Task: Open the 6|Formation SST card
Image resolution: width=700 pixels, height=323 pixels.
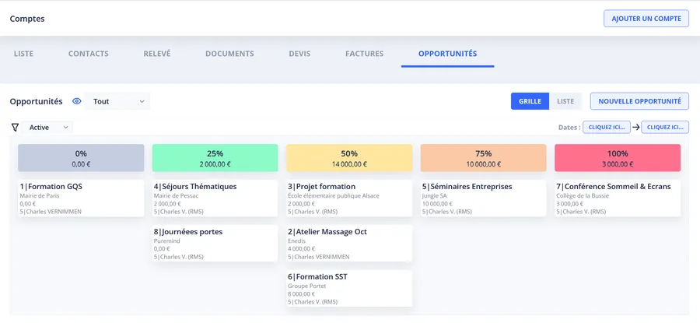Action: 349,289
